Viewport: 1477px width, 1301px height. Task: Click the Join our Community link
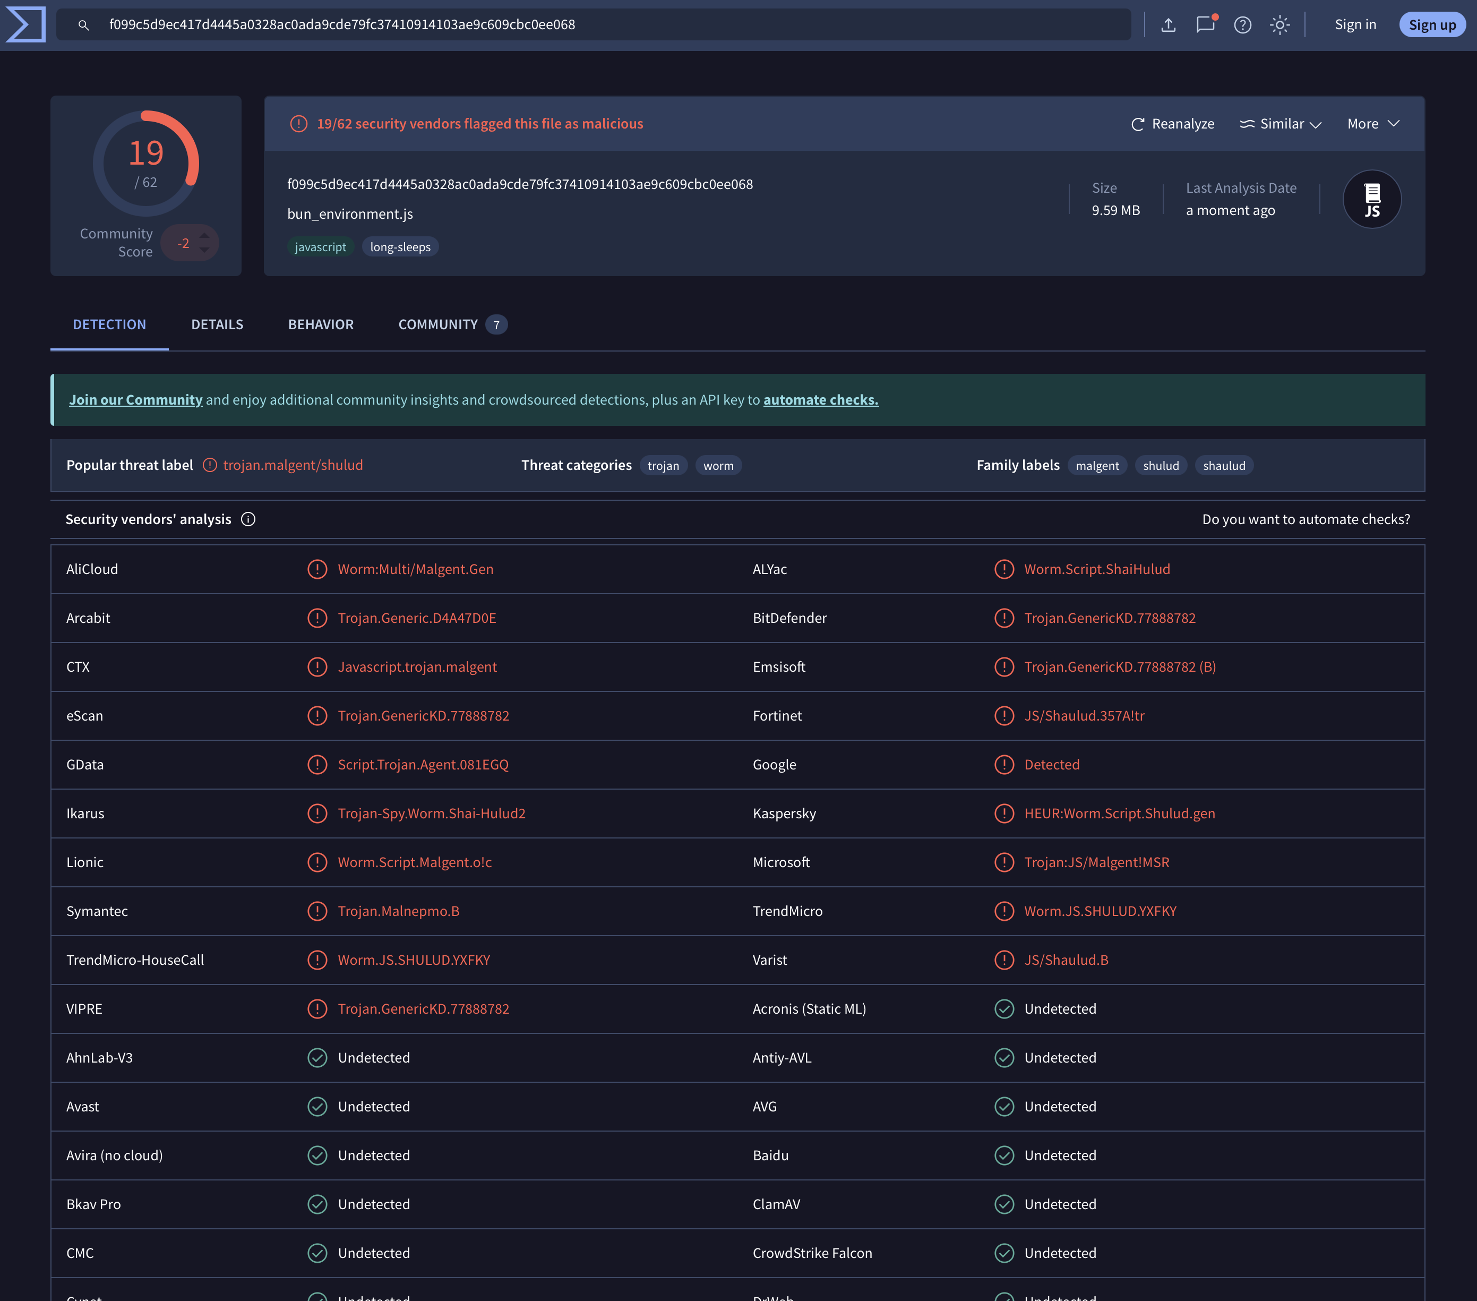[136, 400]
